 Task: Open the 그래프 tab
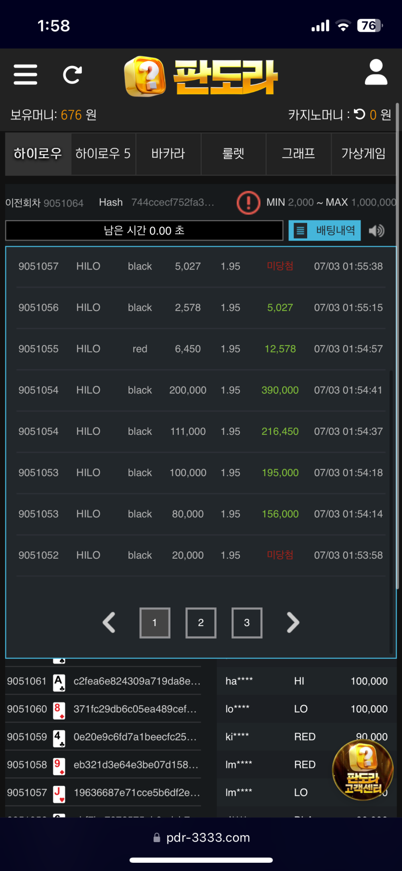298,154
